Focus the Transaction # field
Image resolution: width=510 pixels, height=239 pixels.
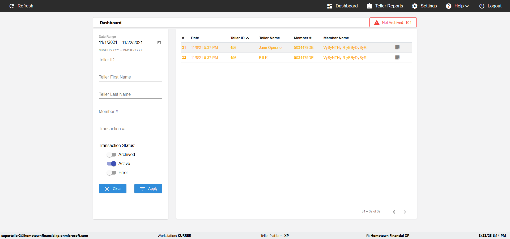130,129
